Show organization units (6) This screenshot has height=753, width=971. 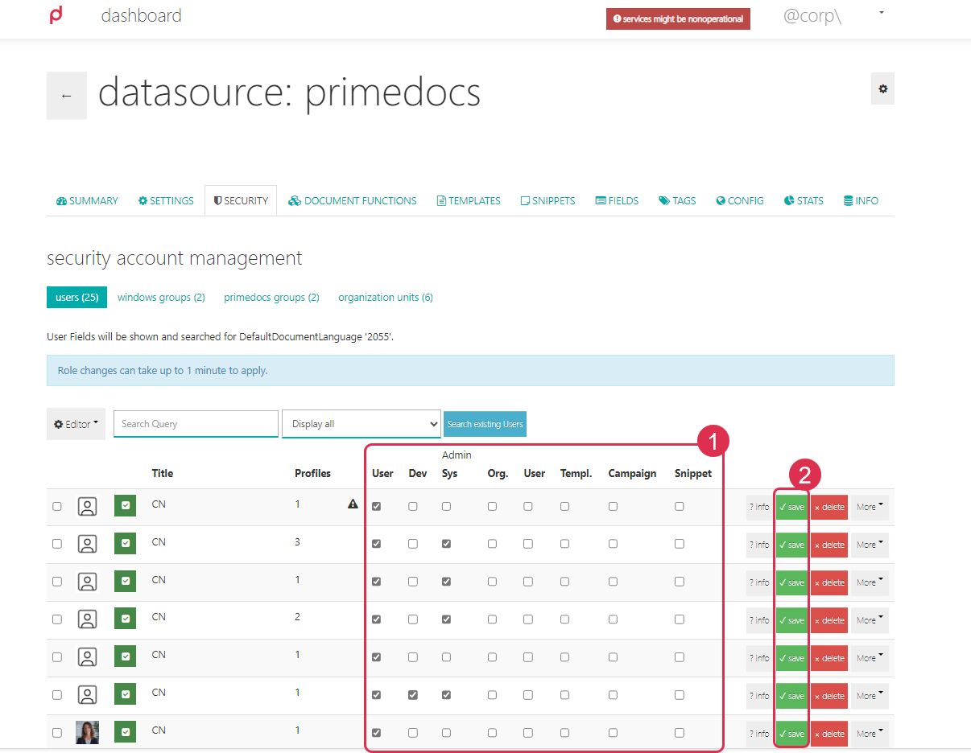(x=386, y=298)
